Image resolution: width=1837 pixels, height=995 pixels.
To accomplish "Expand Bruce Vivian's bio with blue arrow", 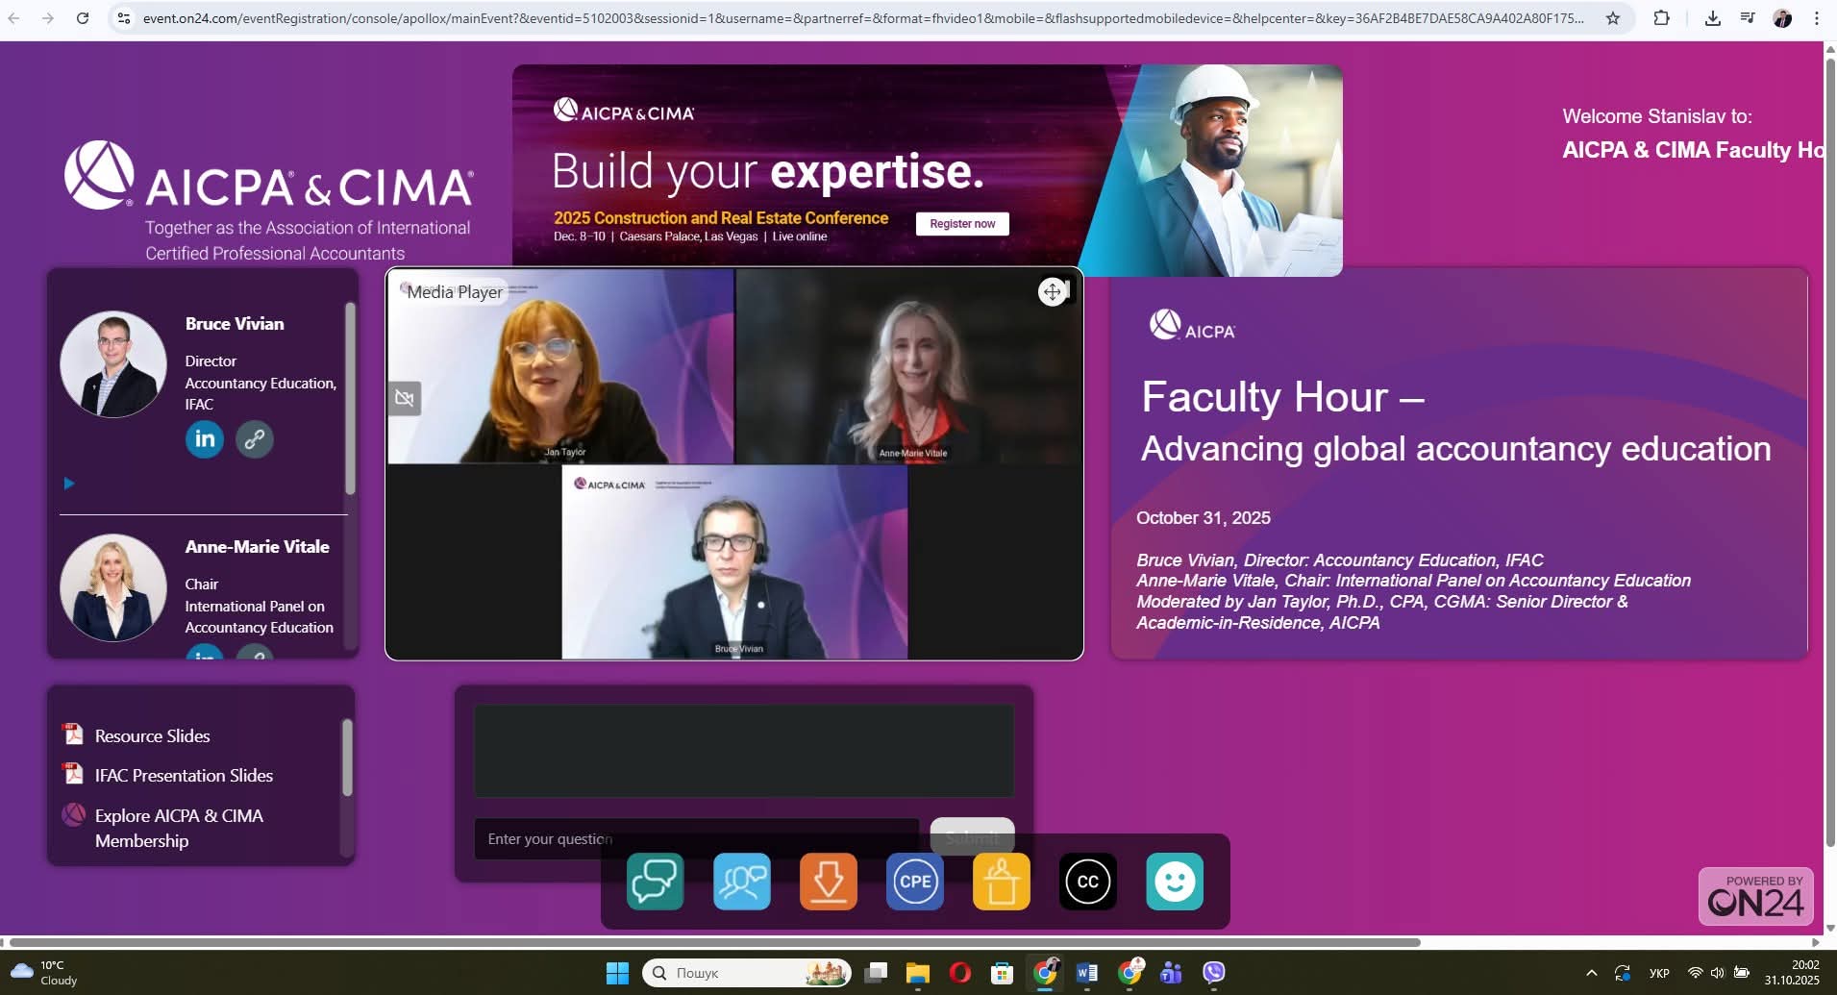I will coord(69,484).
